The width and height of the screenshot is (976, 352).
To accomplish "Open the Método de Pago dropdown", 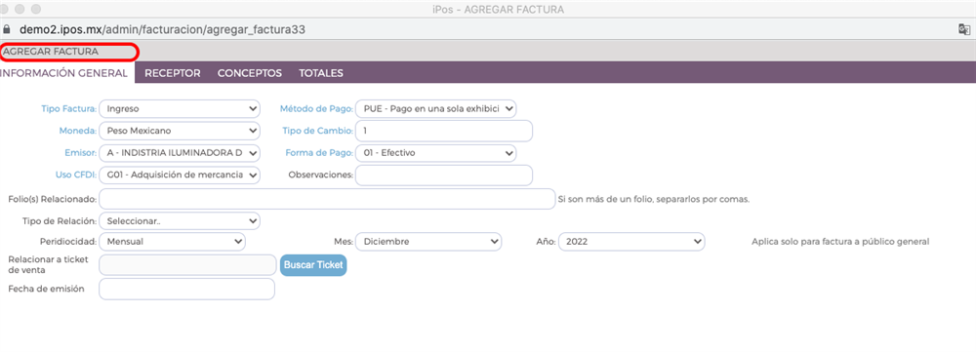I will click(435, 109).
